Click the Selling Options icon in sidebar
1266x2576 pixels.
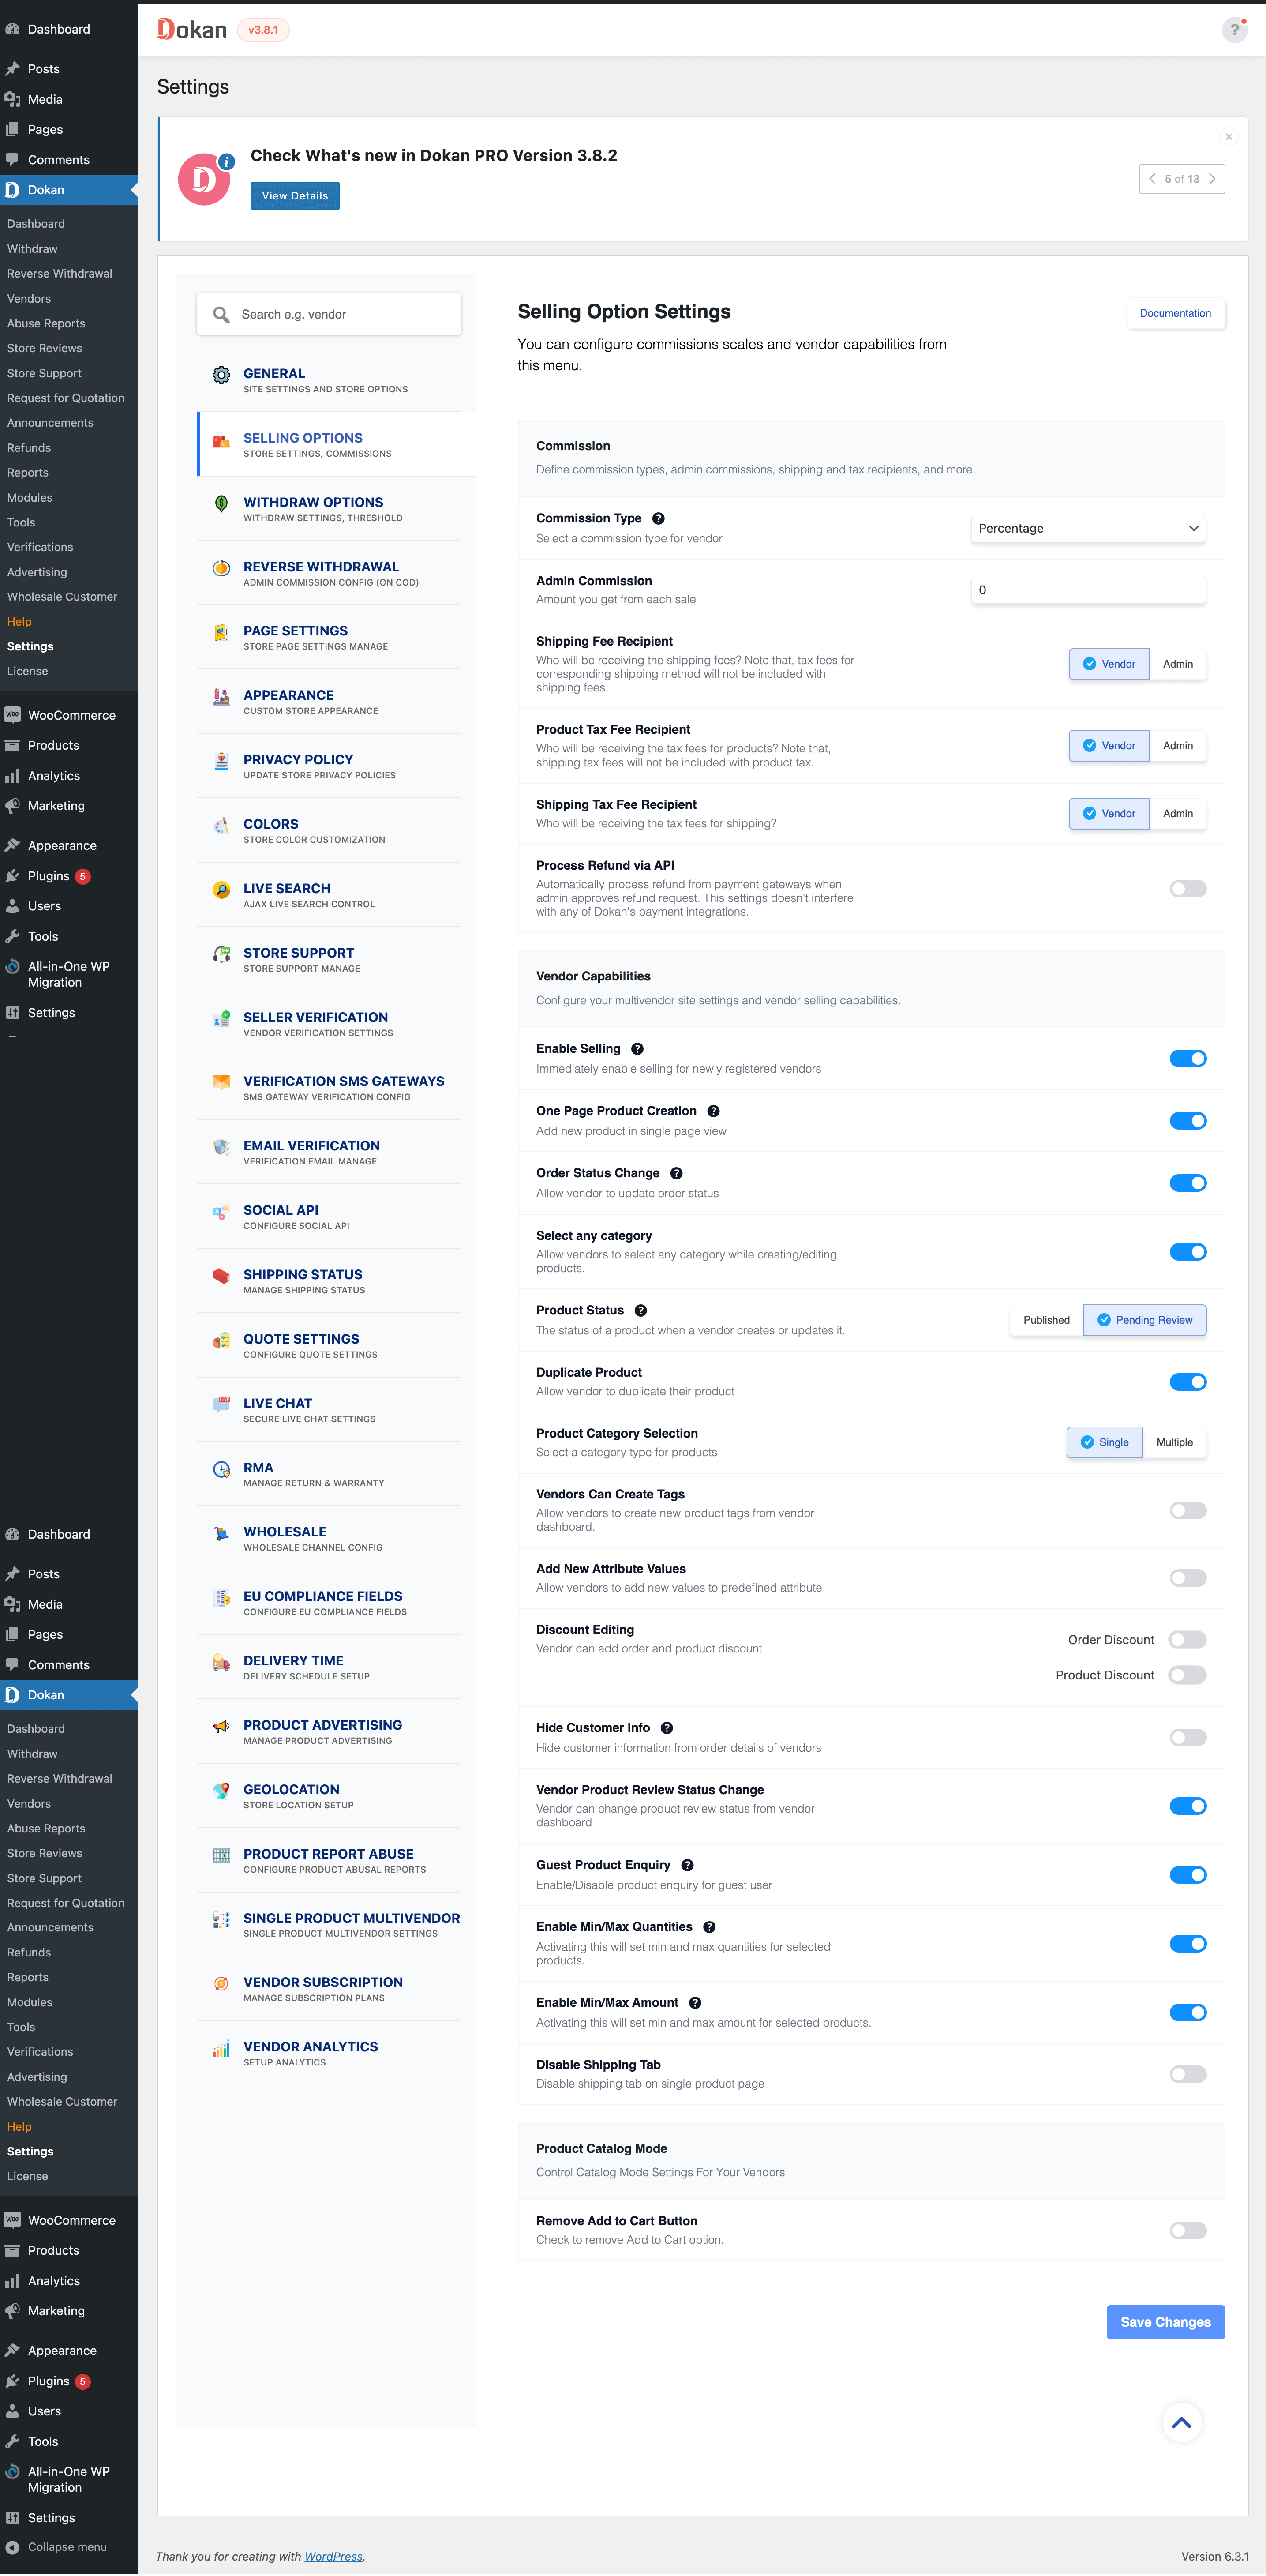[x=218, y=445]
